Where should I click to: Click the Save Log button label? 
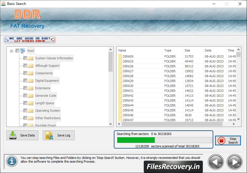click(64, 135)
